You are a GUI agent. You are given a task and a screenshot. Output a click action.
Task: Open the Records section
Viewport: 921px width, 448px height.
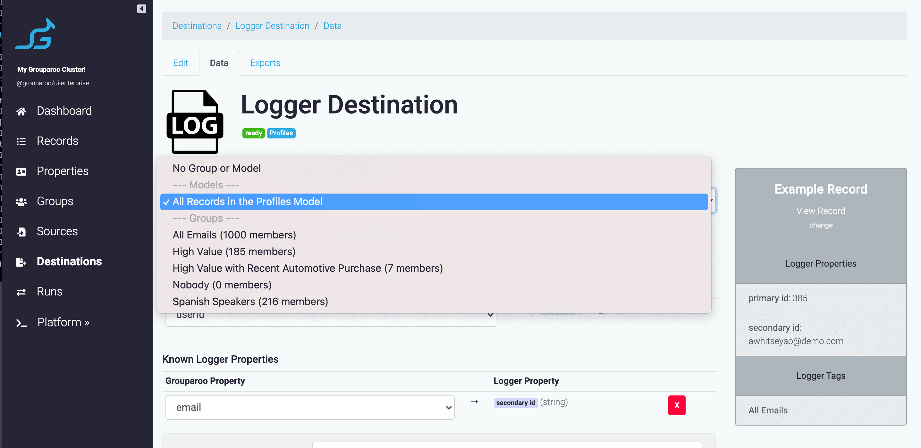click(57, 140)
